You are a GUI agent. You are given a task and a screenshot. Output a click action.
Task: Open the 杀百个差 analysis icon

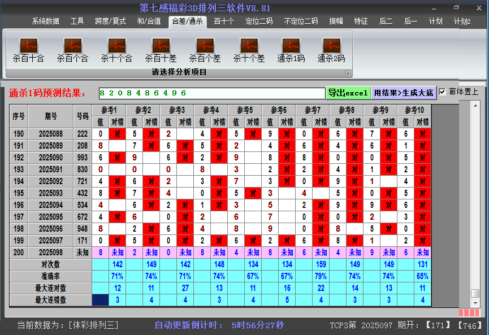[205, 50]
